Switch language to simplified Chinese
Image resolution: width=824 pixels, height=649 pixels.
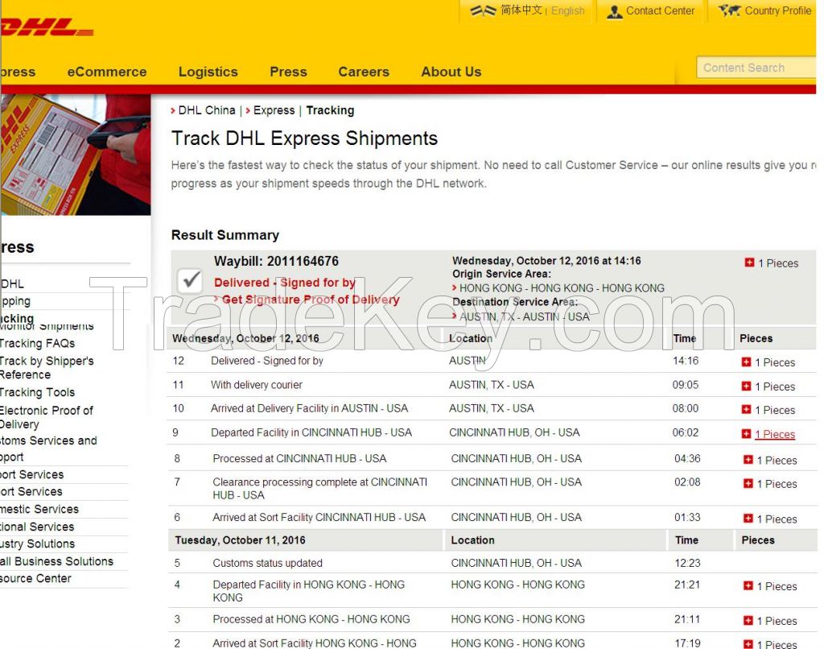(521, 10)
